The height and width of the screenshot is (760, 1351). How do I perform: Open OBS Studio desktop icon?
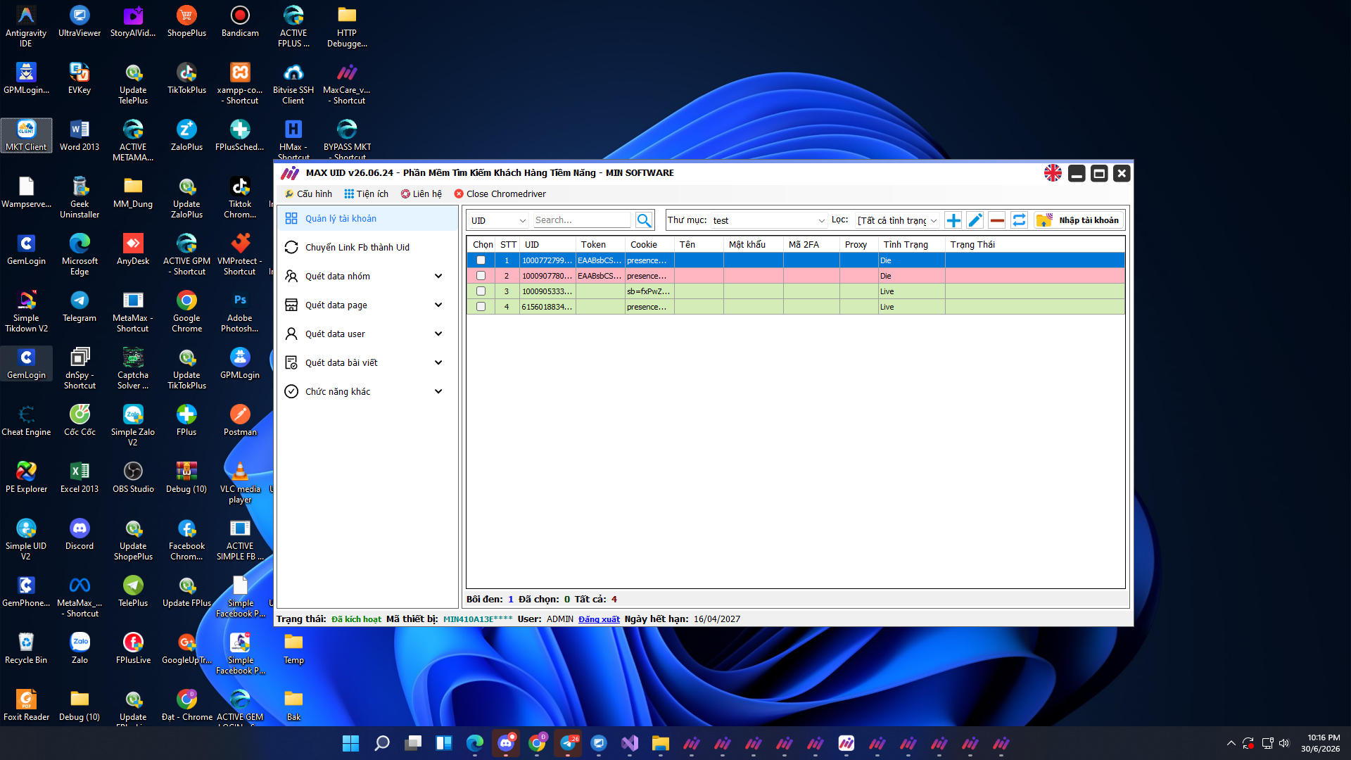tap(133, 477)
